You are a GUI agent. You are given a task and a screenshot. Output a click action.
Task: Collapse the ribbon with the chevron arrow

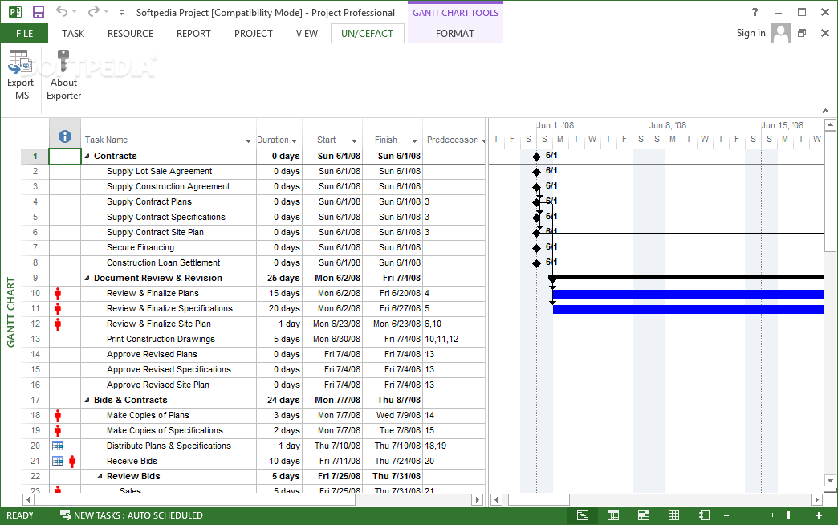tap(826, 111)
